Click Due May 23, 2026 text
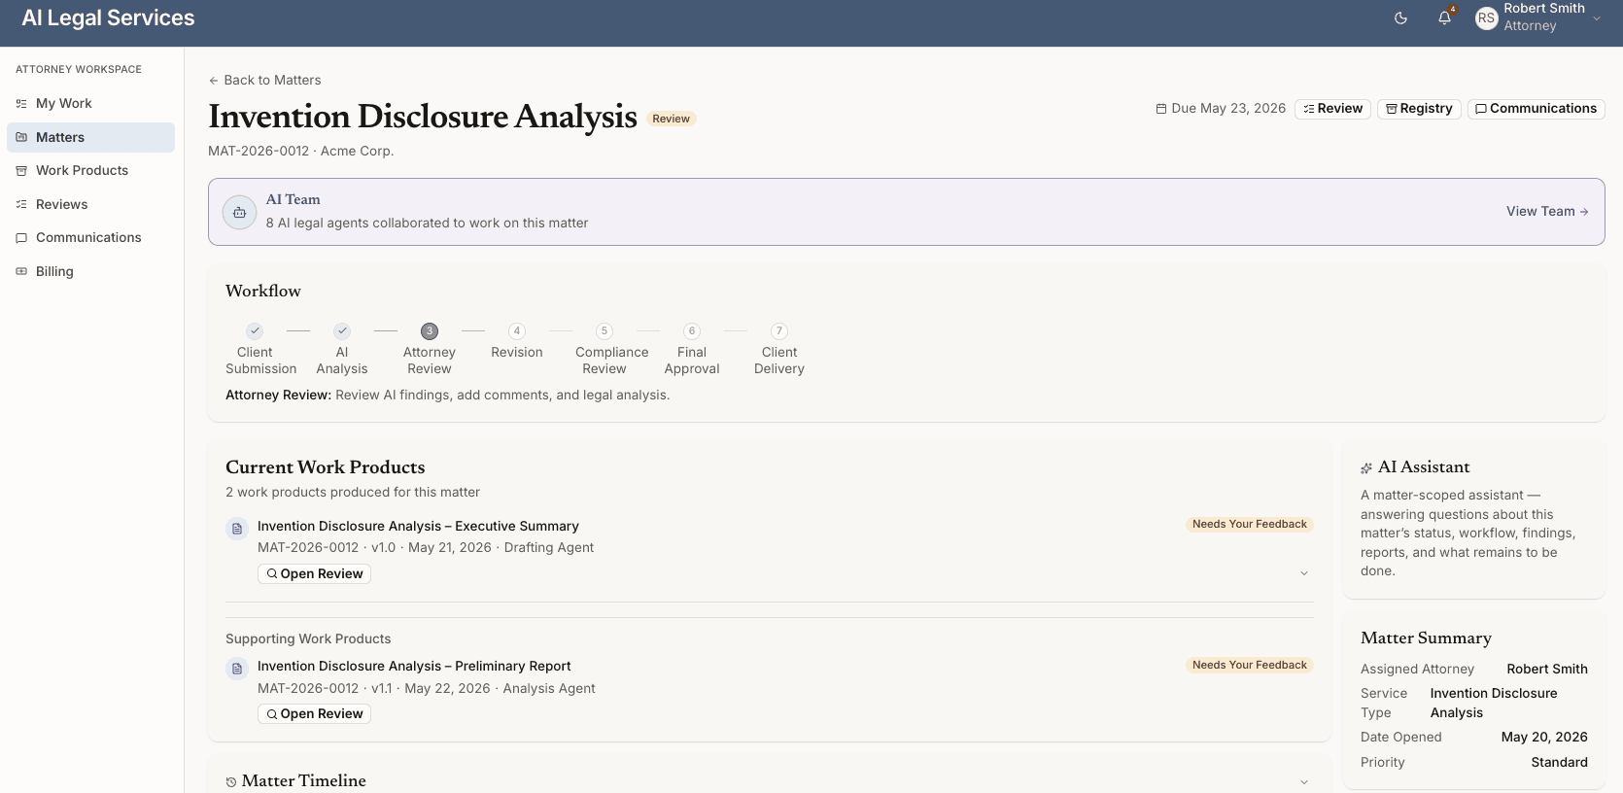This screenshot has height=793, width=1623. (x=1228, y=108)
